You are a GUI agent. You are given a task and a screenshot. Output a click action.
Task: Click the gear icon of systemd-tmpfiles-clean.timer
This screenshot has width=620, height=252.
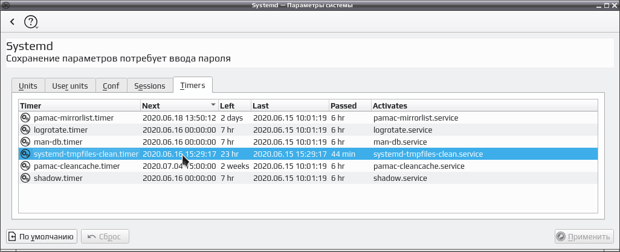(x=25, y=154)
